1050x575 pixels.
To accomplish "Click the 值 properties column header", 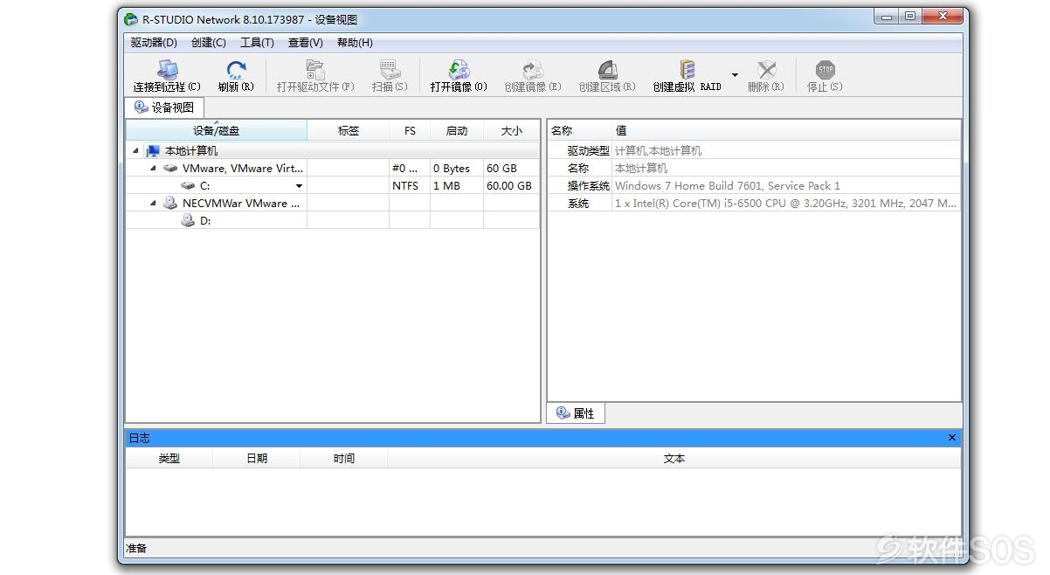I will click(x=786, y=131).
